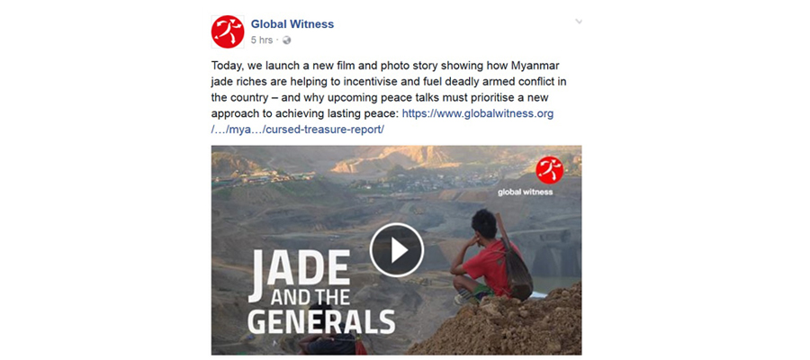Play the Jade and the Generals video
The width and height of the screenshot is (810, 360).
coord(397,250)
